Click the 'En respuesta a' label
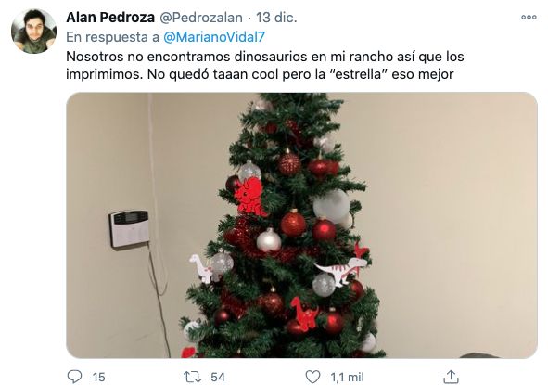The image size is (548, 385). [112, 37]
